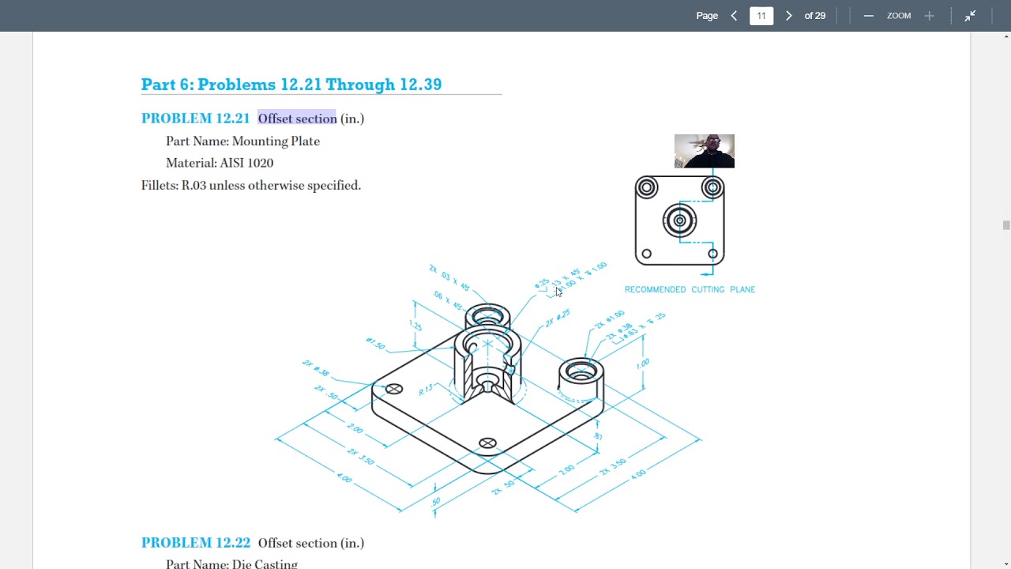The height and width of the screenshot is (569, 1011).
Task: Click the "ZOOM" label in toolbar
Action: tap(899, 16)
